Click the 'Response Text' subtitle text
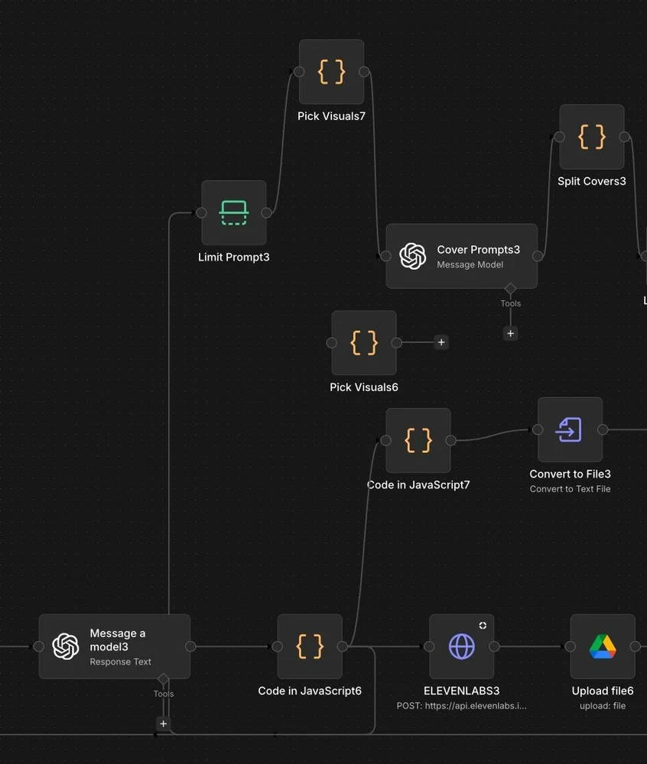 point(120,662)
